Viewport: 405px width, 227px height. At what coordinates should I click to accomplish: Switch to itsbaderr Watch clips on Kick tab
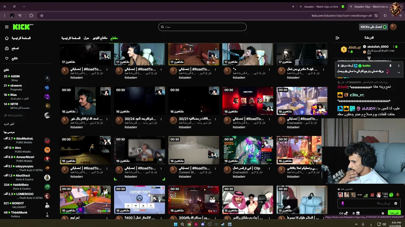[x=323, y=7]
